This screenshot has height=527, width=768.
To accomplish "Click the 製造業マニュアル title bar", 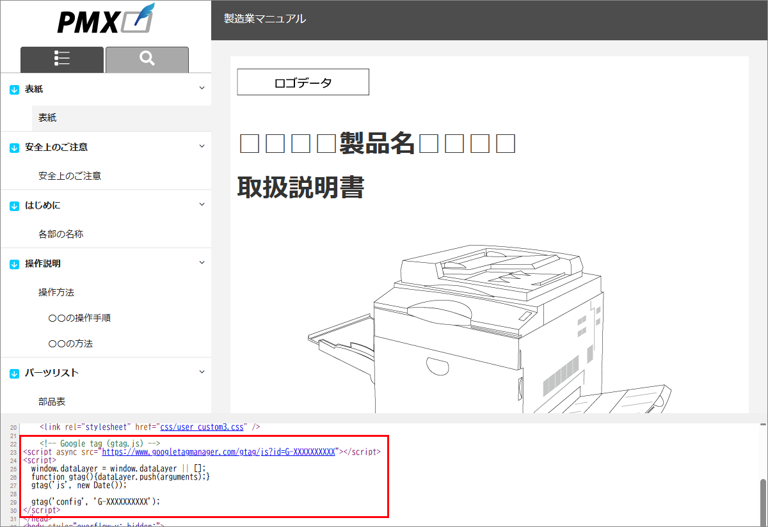I will [x=264, y=19].
